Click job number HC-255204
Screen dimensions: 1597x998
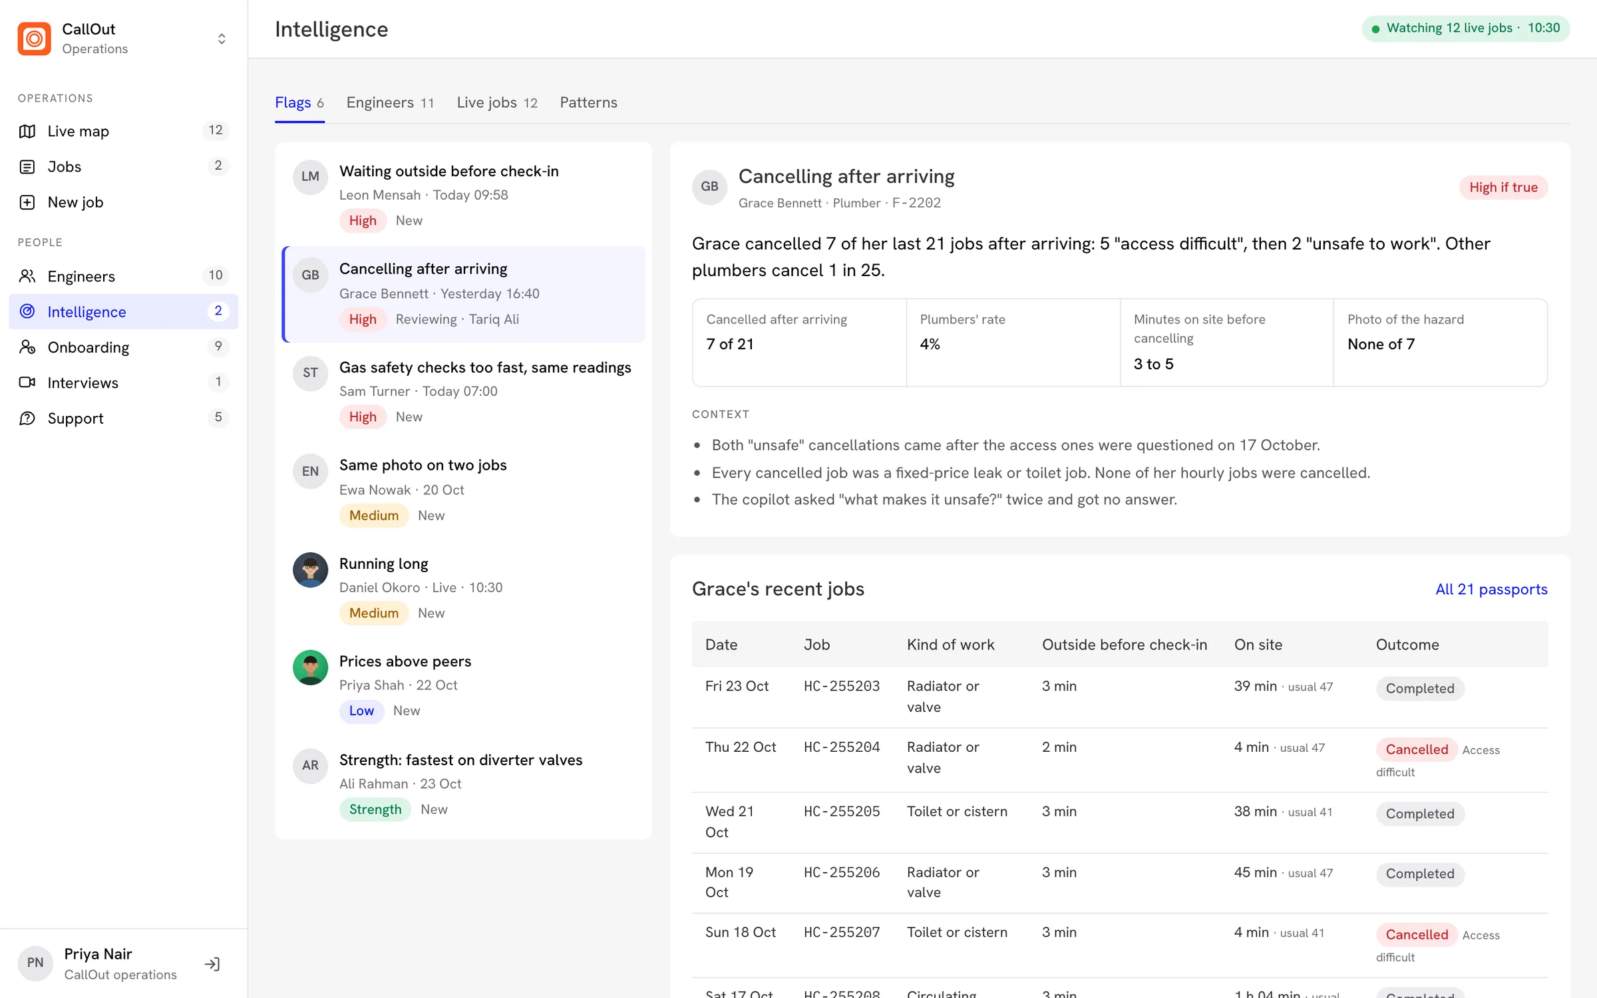(x=842, y=747)
